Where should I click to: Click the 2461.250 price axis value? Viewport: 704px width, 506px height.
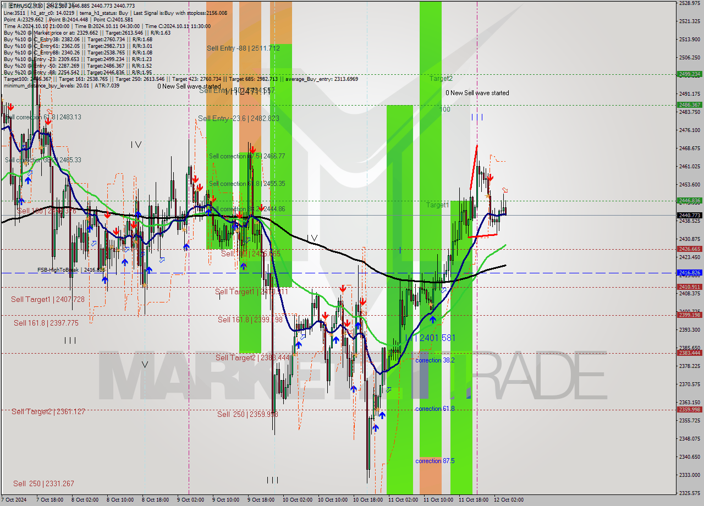point(690,166)
